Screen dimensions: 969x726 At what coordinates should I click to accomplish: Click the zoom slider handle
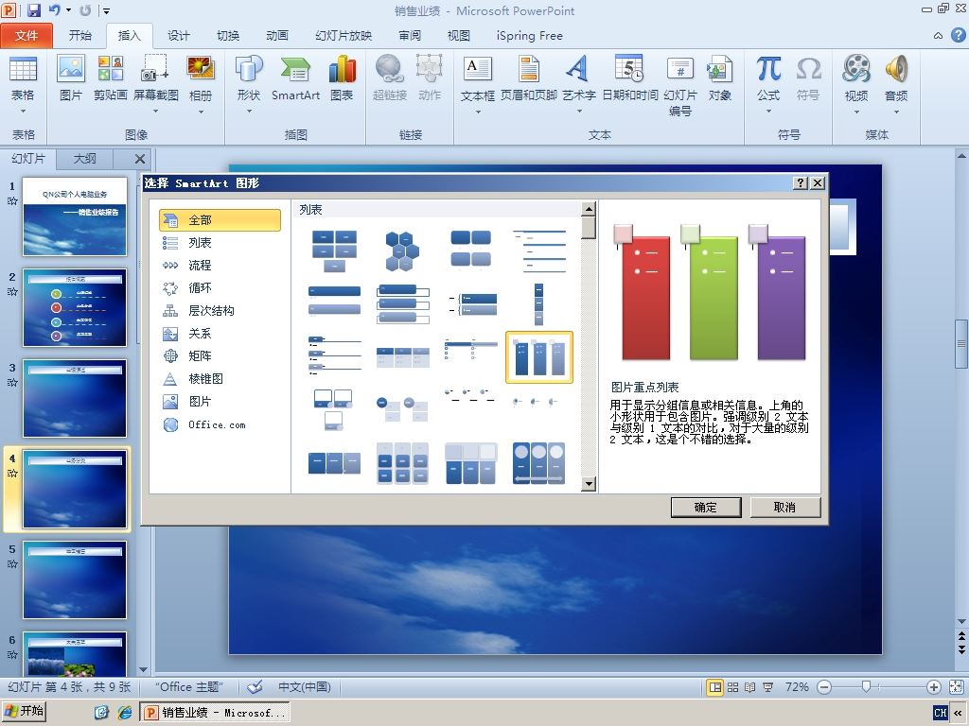click(x=867, y=687)
